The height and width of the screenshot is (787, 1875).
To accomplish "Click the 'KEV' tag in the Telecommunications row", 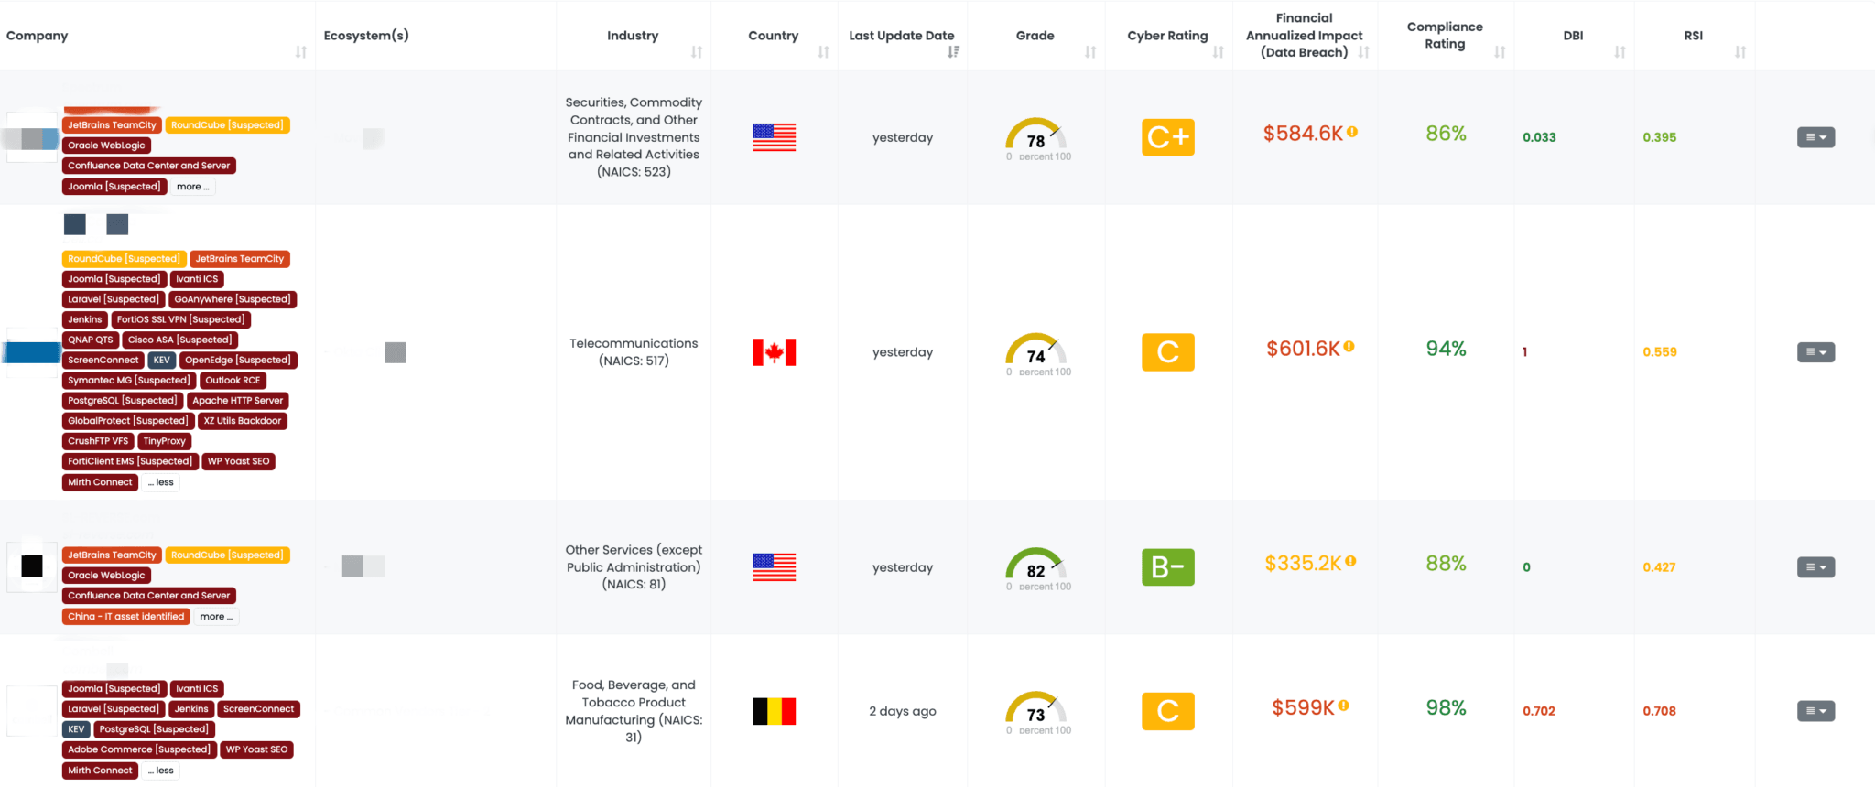I will [161, 360].
